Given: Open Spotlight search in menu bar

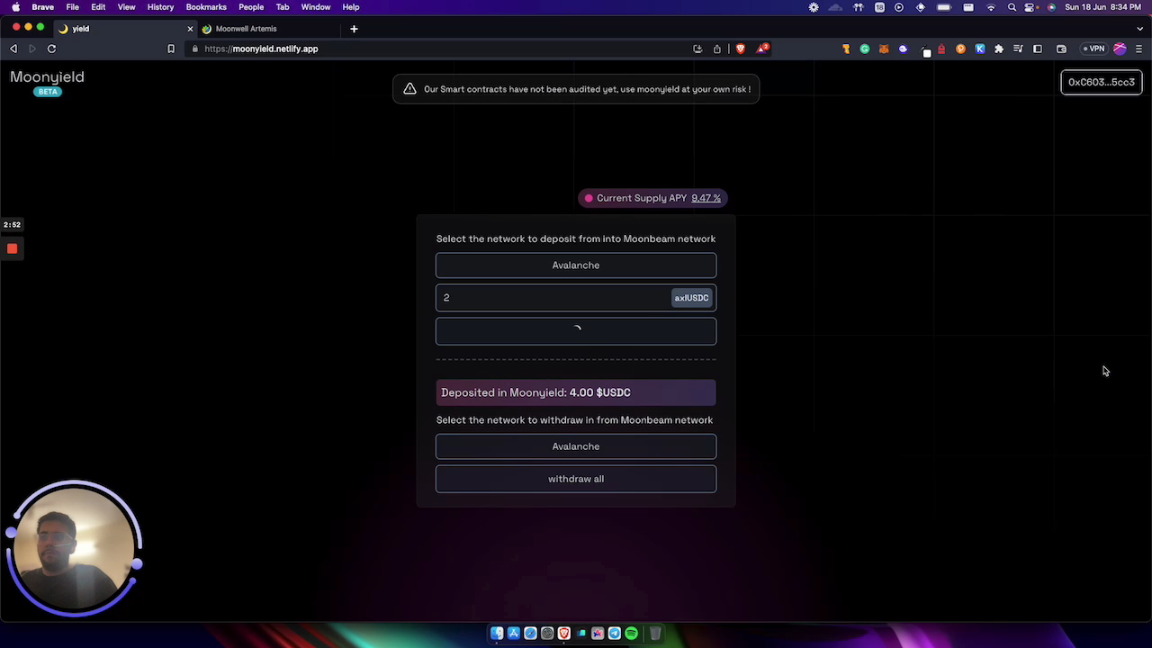Looking at the screenshot, I should pyautogui.click(x=1012, y=7).
